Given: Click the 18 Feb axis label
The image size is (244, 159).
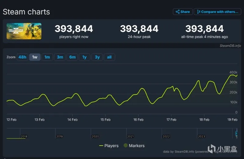Looking at the screenshot, I should [x=204, y=120].
